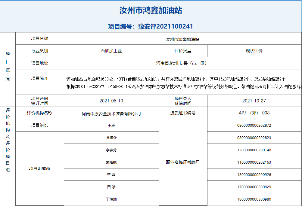Viewport: 302px width, 206px height.
Task: Select entry date 2021-10-27
Action: coord(254,101)
